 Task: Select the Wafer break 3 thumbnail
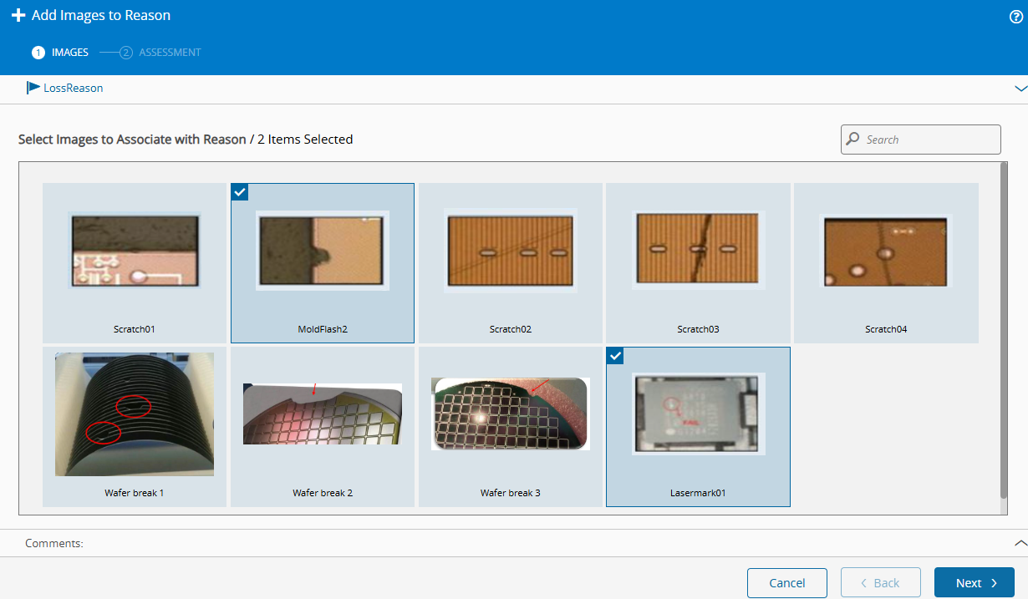[x=511, y=414]
